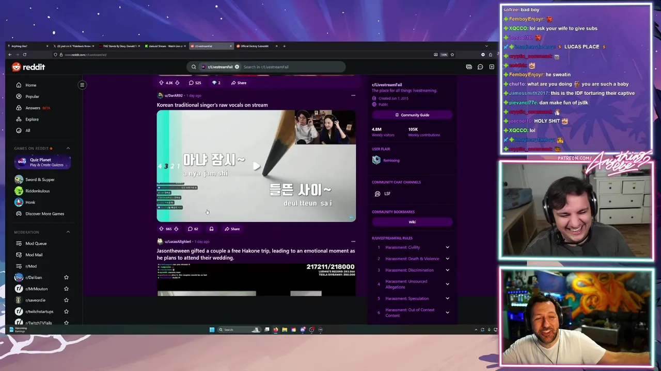
Task: Remove r/LivestreamFail filter from search box
Action: tap(237, 67)
